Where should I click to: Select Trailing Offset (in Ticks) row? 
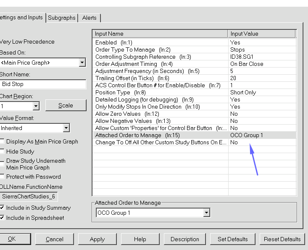194,78
